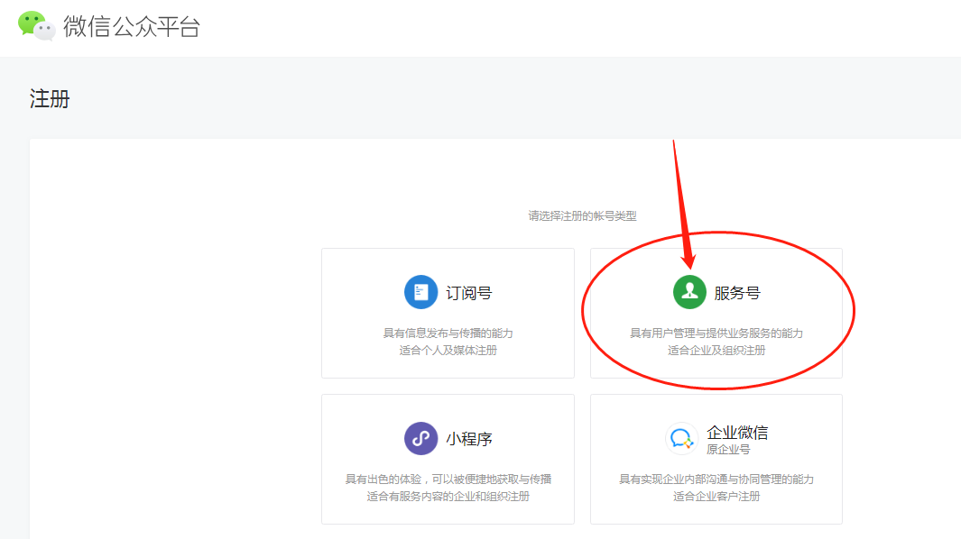Viewport: 961px width, 539px height.
Task: Click text 具有实现企业内部沟通与协同管理的能力
Action: click(716, 479)
